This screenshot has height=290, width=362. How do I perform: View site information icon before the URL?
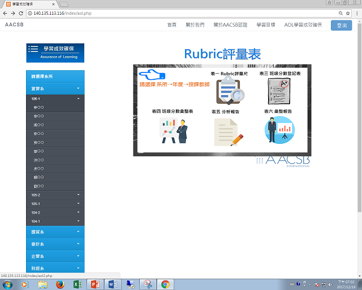point(30,14)
